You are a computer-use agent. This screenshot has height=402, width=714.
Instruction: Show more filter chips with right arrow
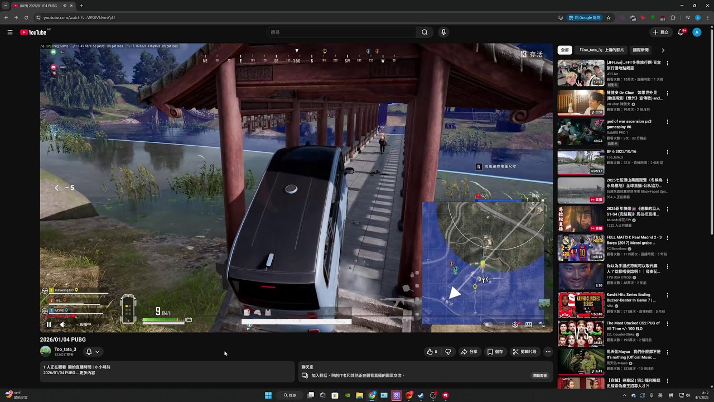pyautogui.click(x=663, y=50)
